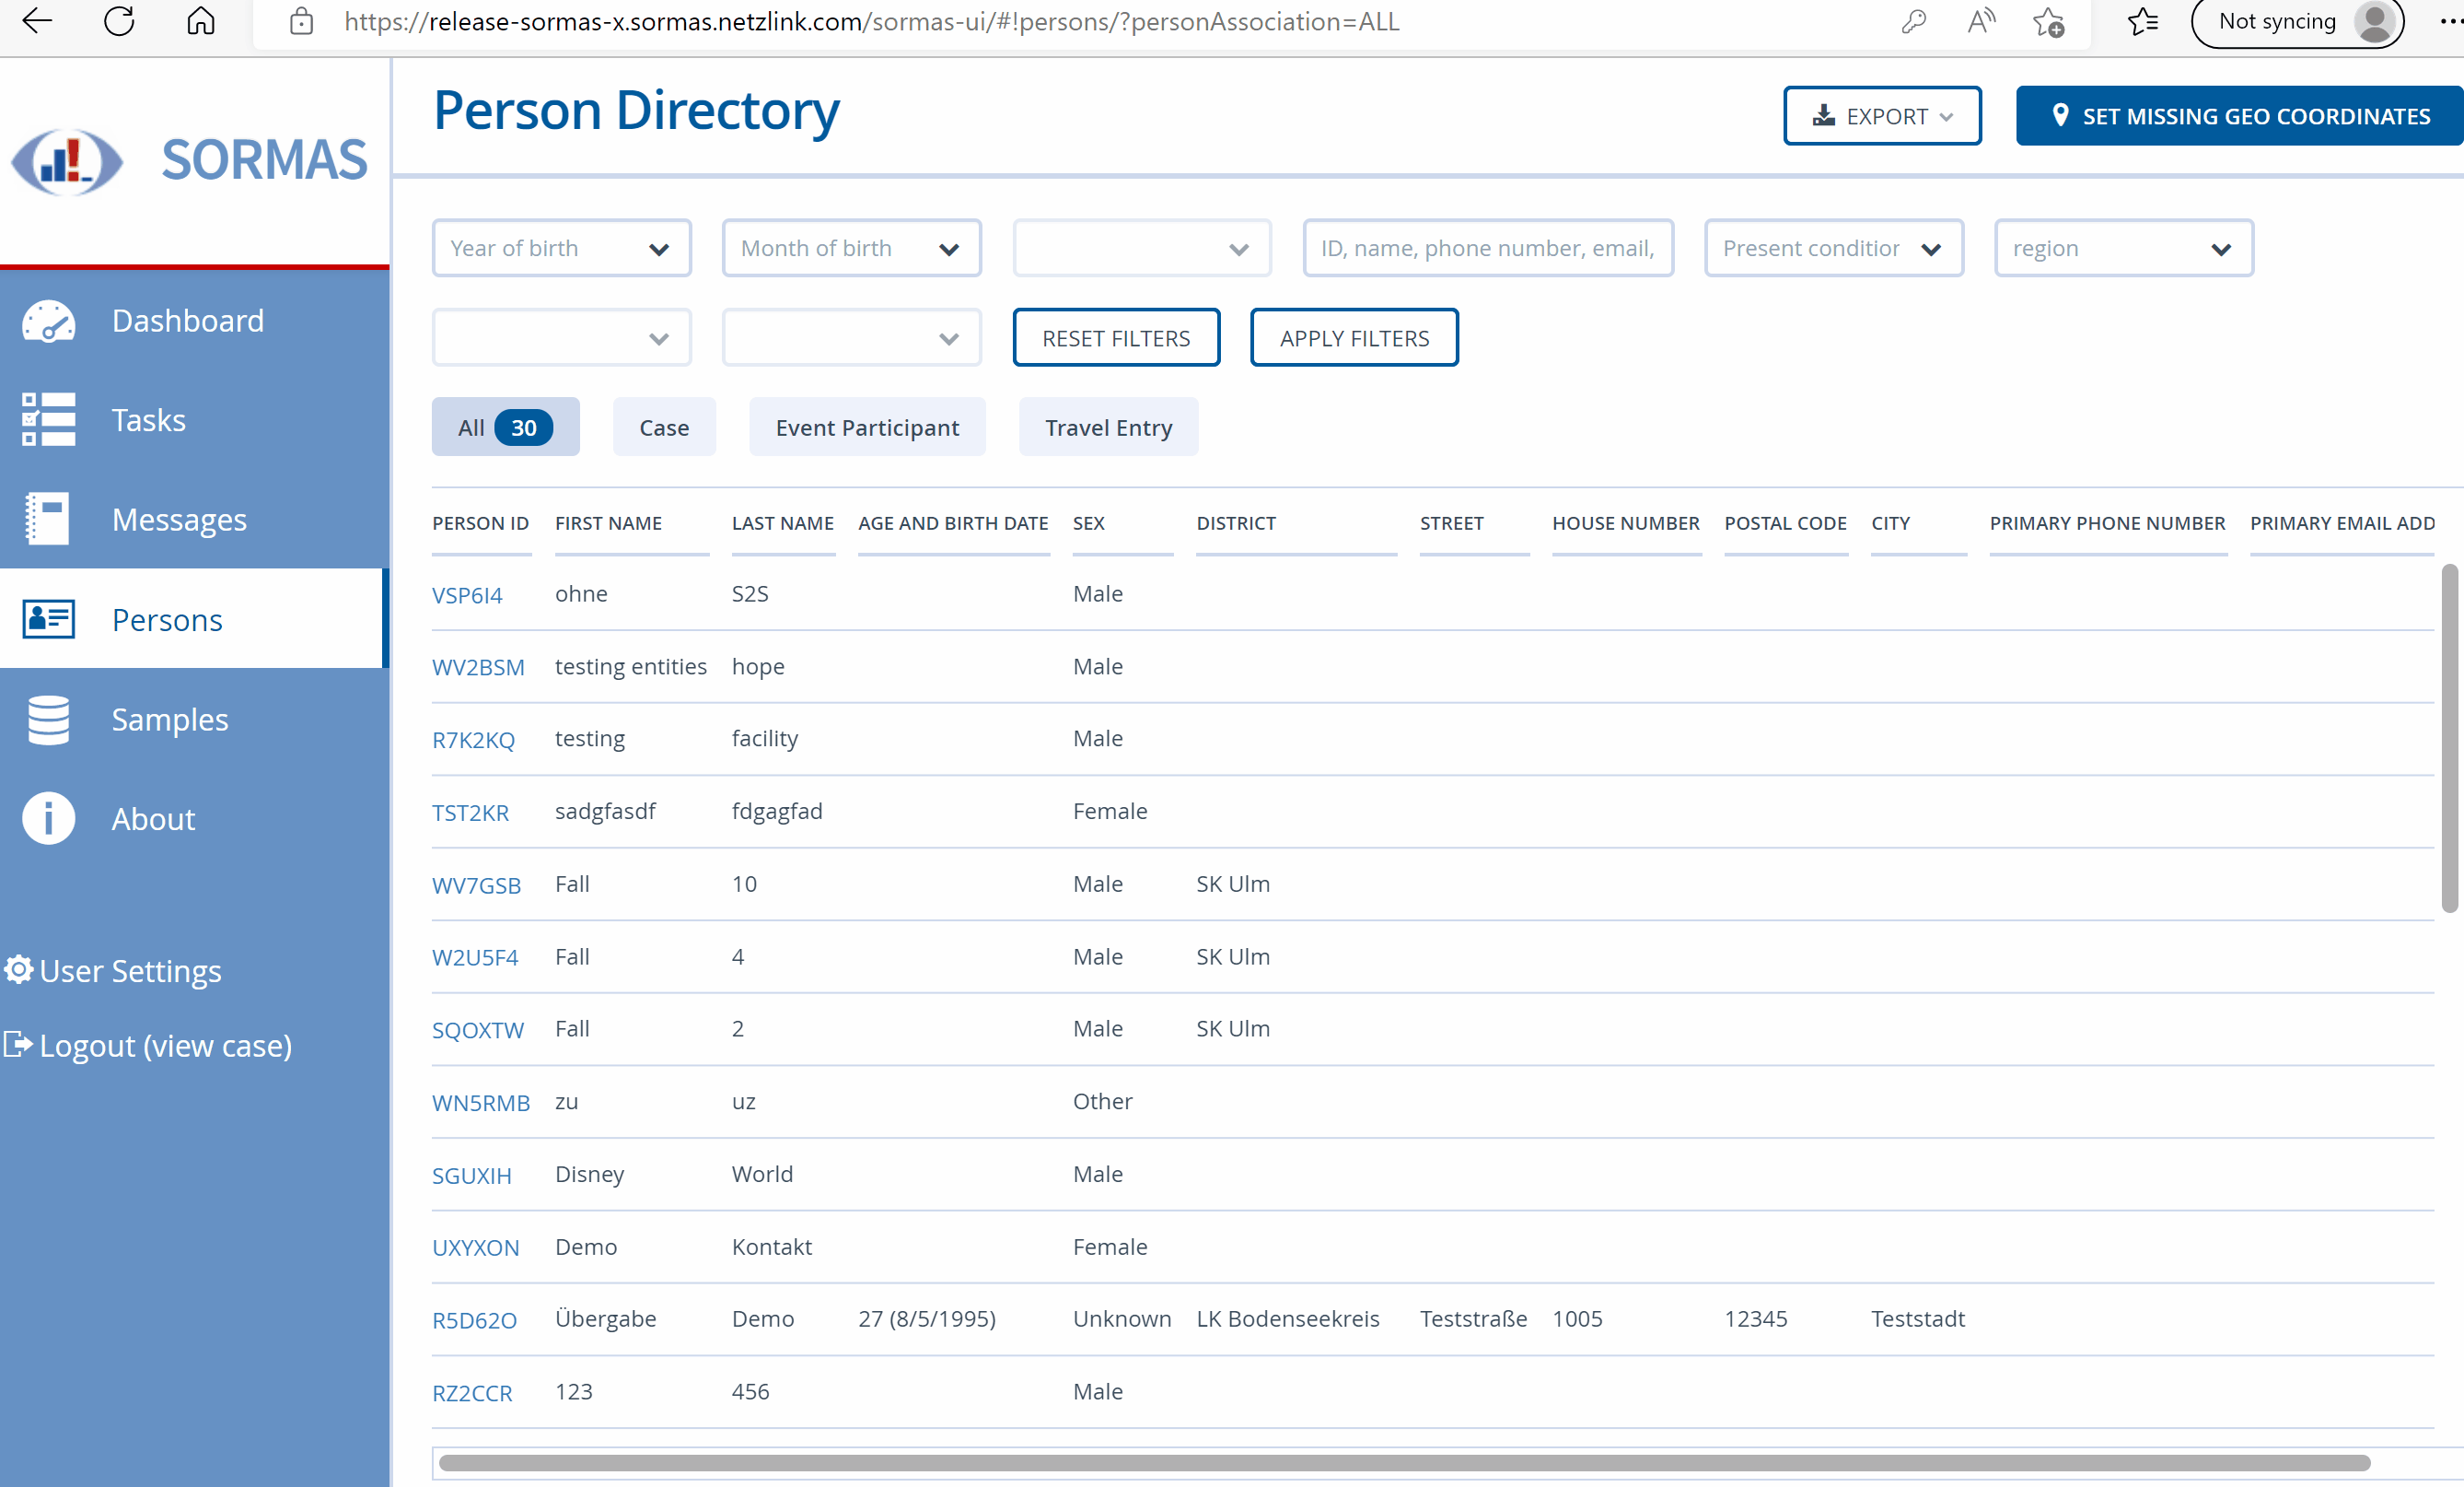Expand the Year of birth dropdown

point(561,248)
